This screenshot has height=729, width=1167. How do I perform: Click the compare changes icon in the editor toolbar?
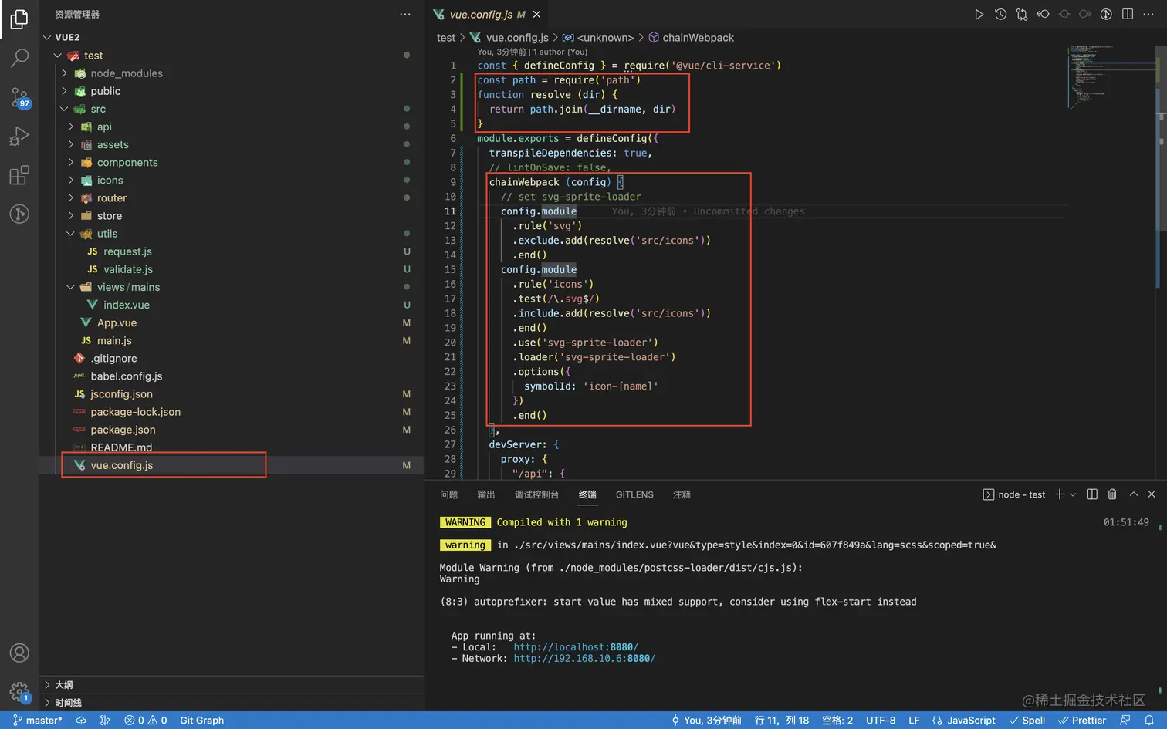(1022, 15)
